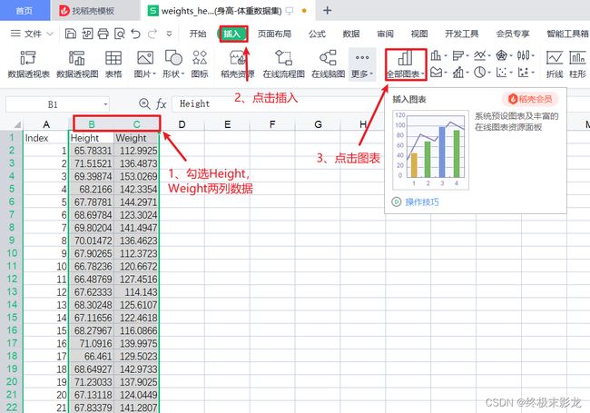Screen dimensions: 590x413
Task: Click the Shapes (形状) icon
Action: point(173,58)
